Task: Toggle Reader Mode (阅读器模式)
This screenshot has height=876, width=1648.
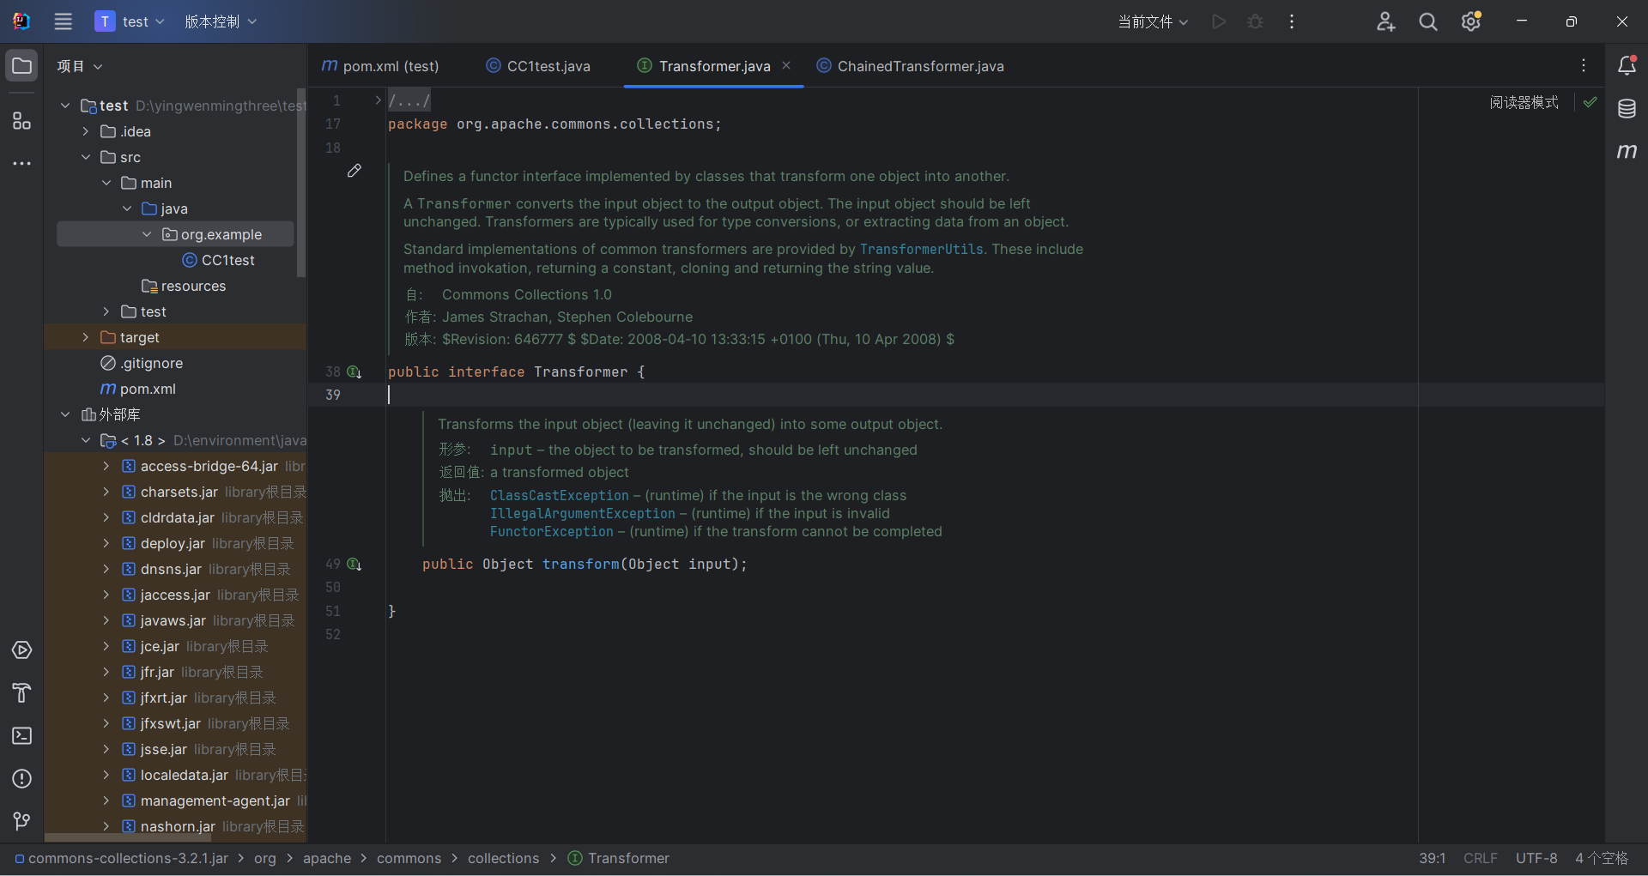Action: tap(1524, 102)
